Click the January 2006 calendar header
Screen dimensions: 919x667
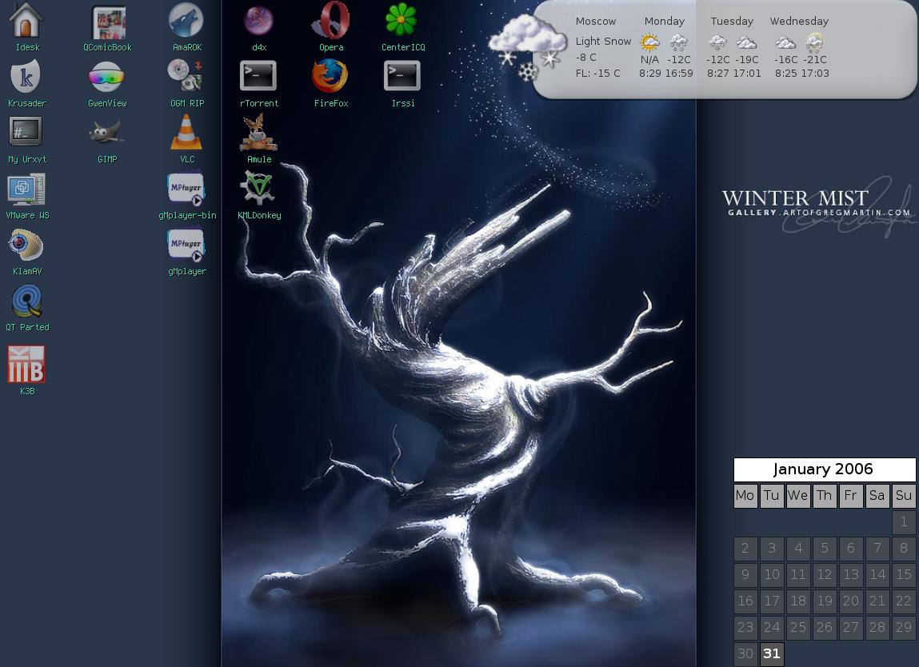pos(825,469)
